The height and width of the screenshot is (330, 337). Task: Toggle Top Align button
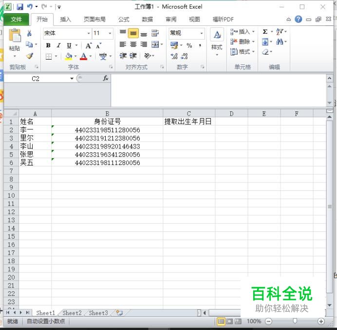(123, 33)
